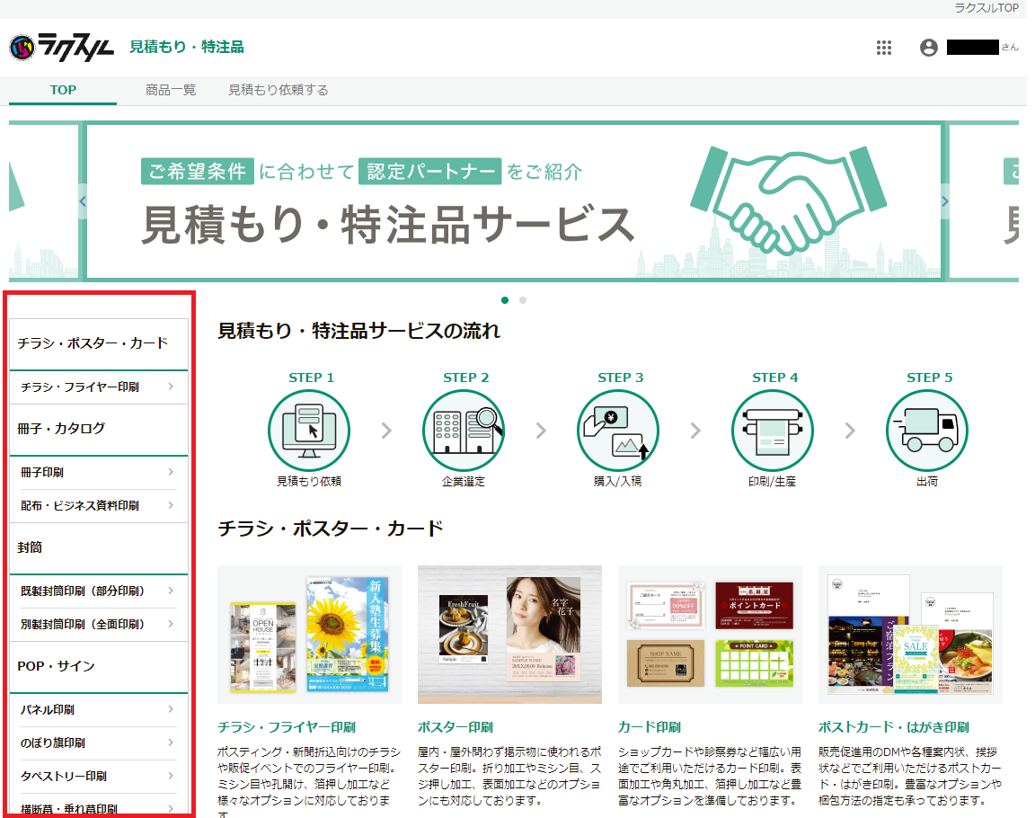Click the Raksul logo
Viewport: 1035px width, 818px height.
pyautogui.click(x=61, y=47)
